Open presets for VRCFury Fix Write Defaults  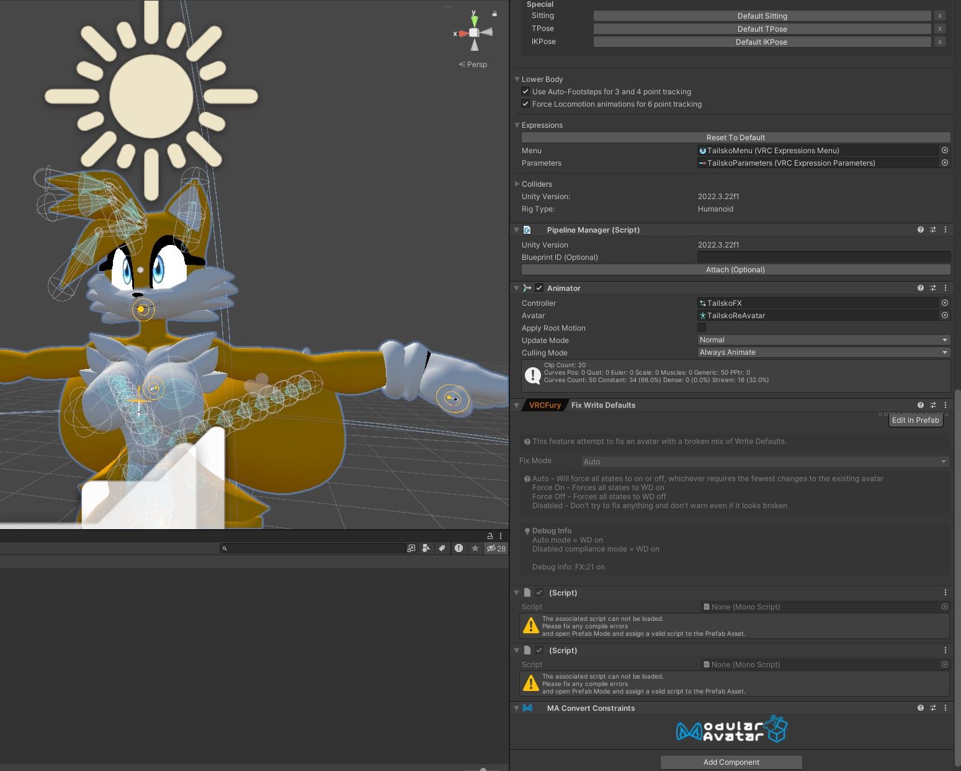[x=933, y=405]
